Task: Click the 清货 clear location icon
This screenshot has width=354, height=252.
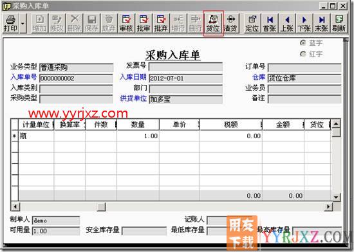Action: 230,23
